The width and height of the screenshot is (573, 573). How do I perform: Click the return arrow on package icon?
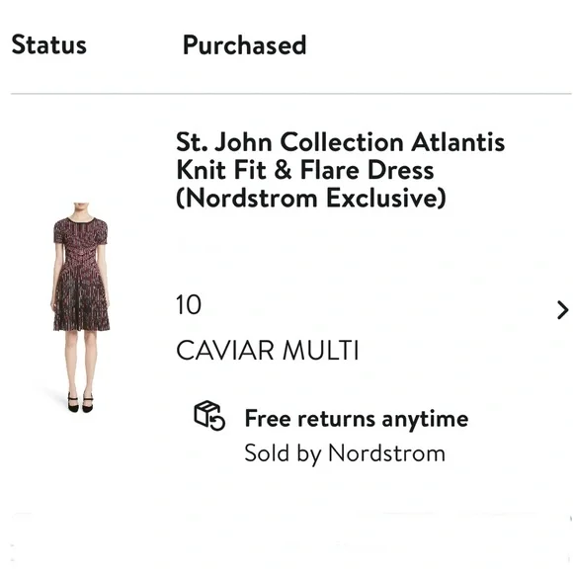tap(217, 423)
